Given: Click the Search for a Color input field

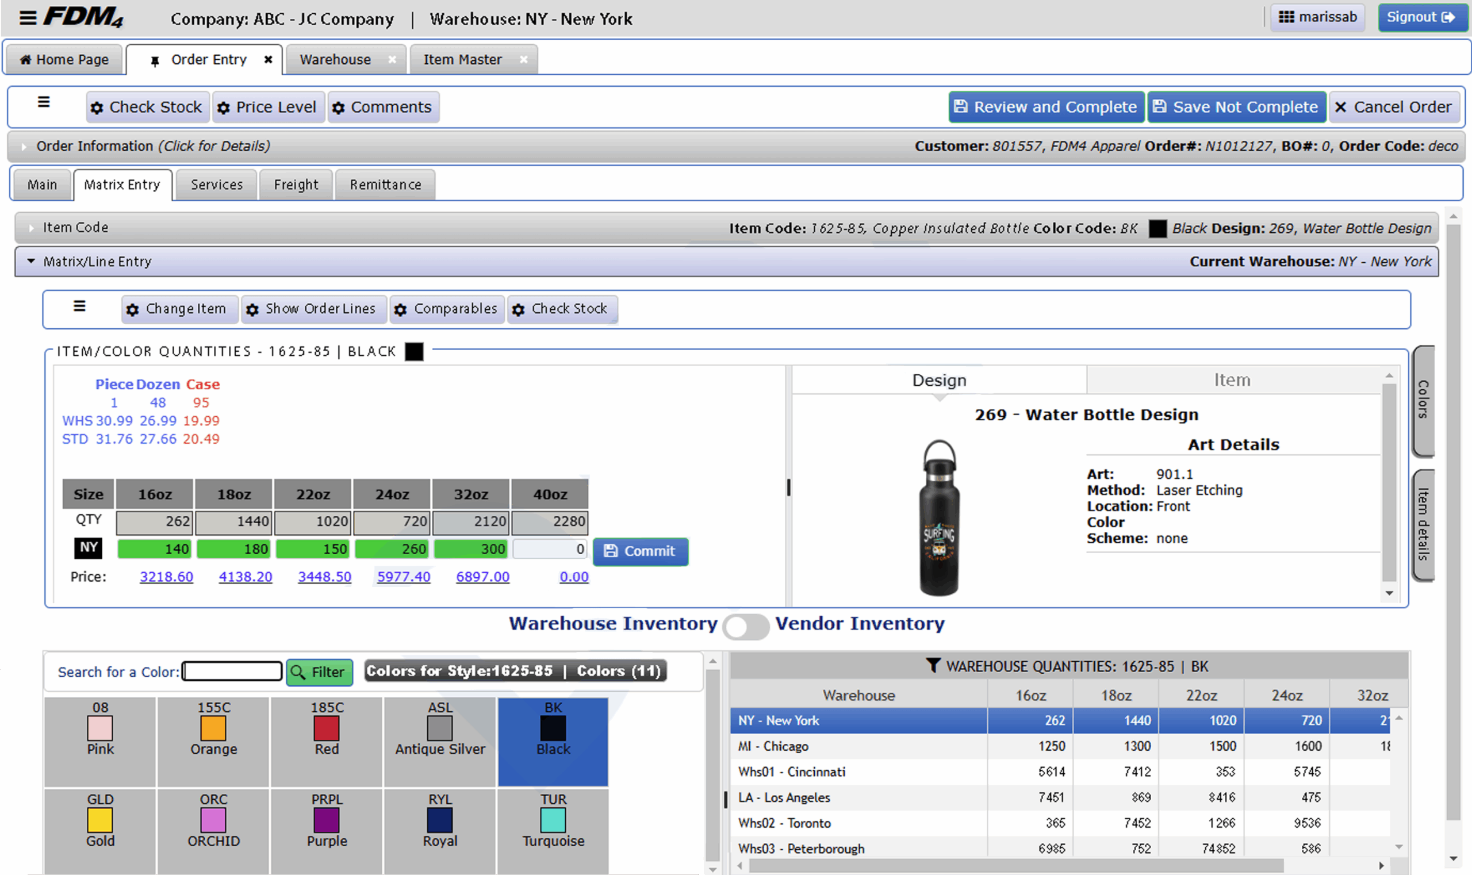Looking at the screenshot, I should click(x=232, y=671).
